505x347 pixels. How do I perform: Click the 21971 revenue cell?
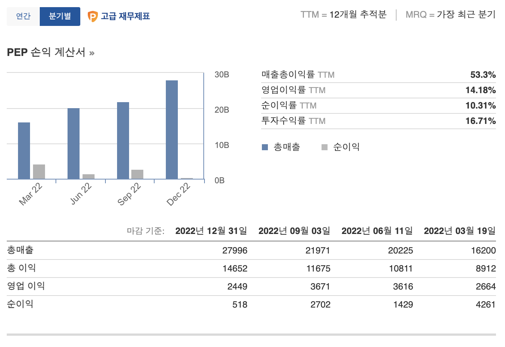point(318,250)
